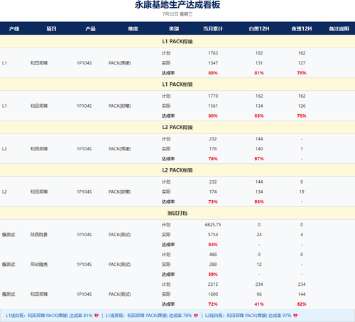Click the date text 7月22日 星期三
The image size is (355, 322).
coord(177,14)
